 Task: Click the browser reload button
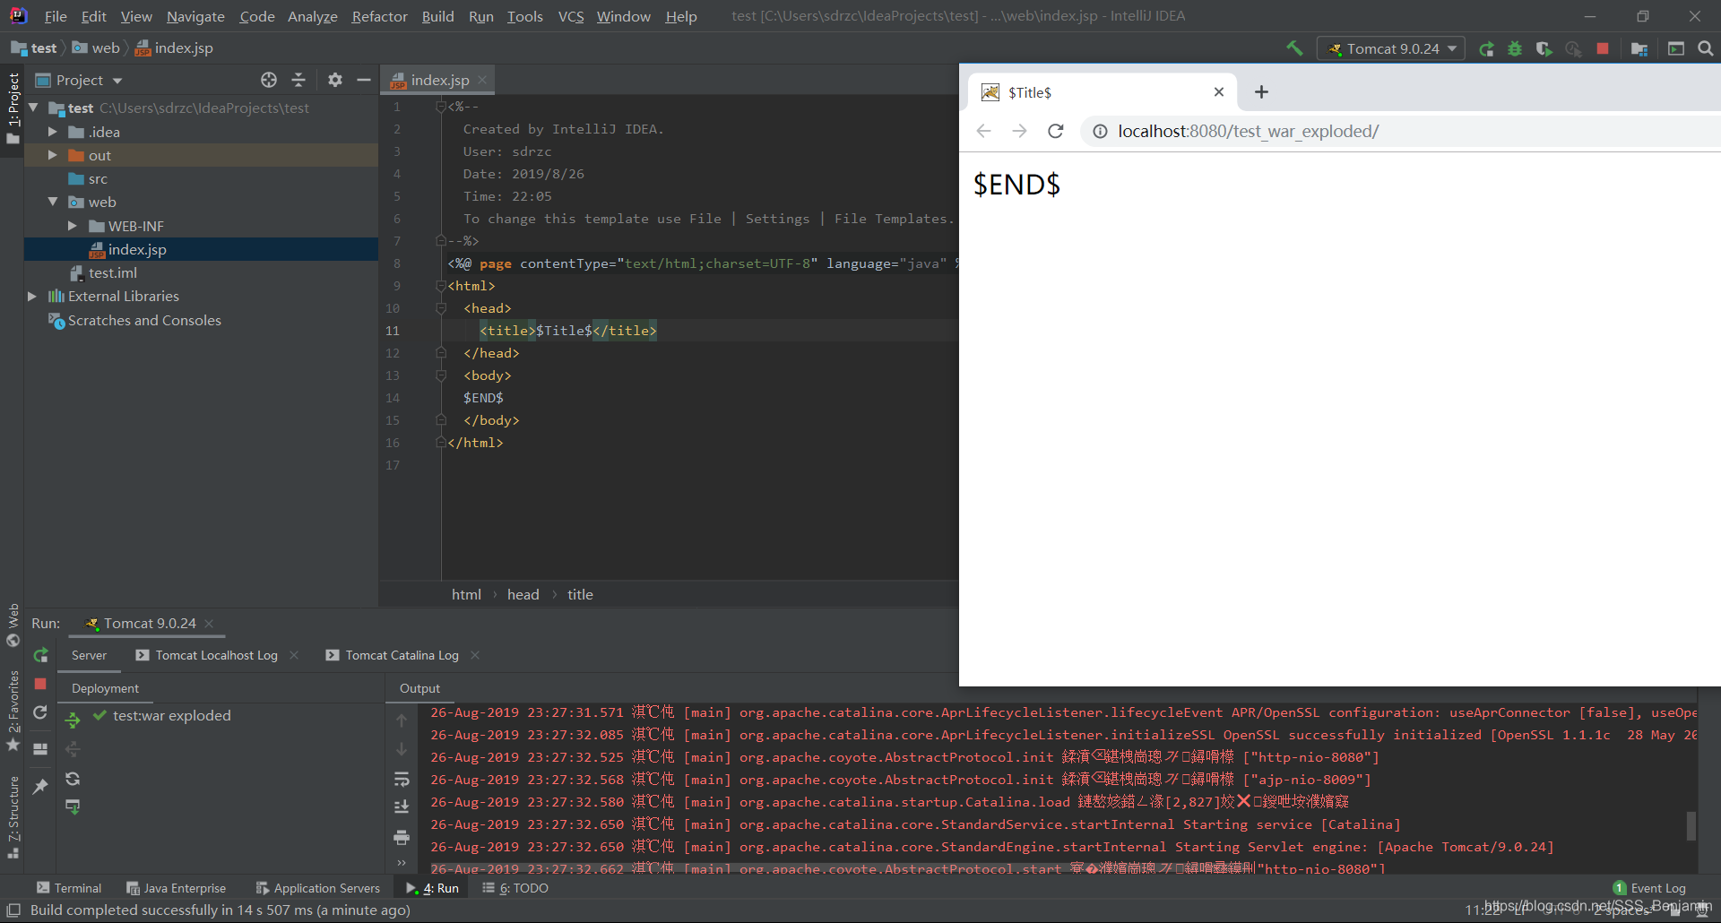pyautogui.click(x=1056, y=131)
